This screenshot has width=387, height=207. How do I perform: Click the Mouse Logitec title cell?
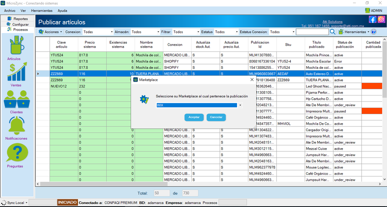pos(319,167)
